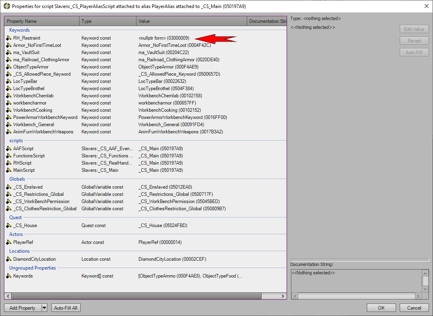433x316 pixels.
Task: Click the application icon in title bar
Action: 7,6
